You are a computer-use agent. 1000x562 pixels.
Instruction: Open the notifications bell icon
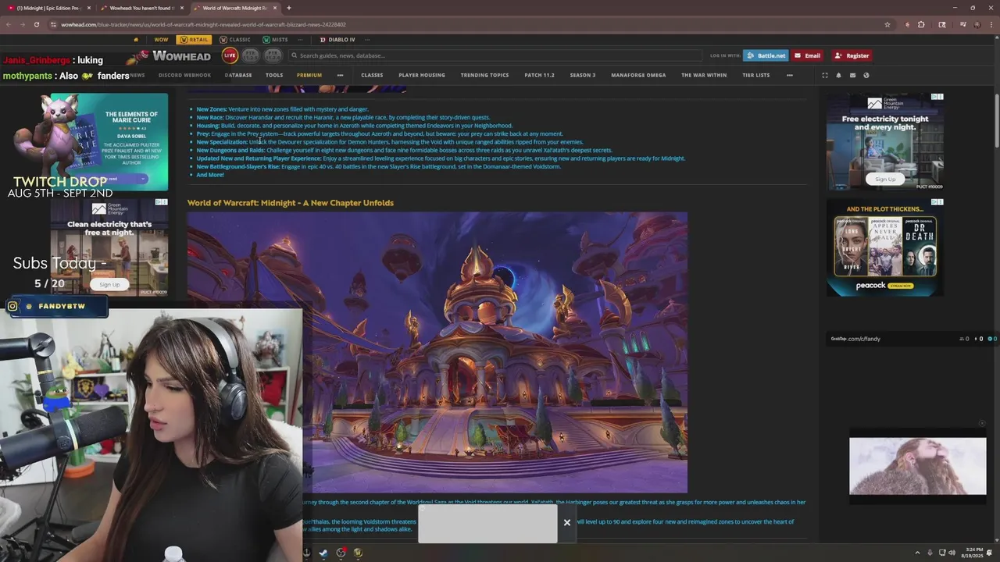(x=838, y=75)
